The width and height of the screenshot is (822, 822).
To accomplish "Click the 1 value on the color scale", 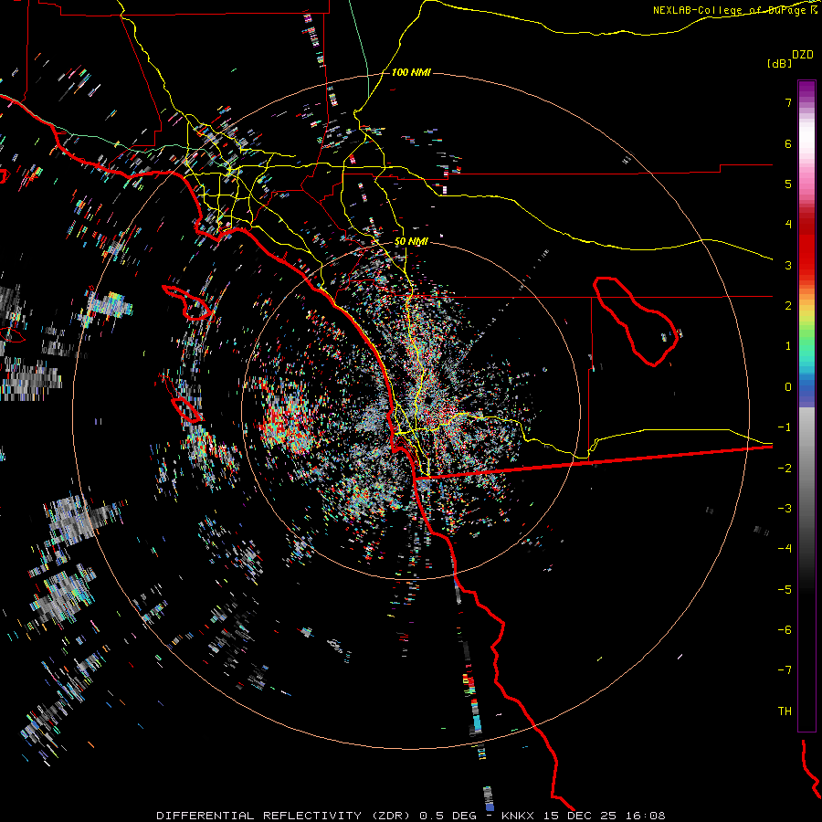I will point(788,346).
